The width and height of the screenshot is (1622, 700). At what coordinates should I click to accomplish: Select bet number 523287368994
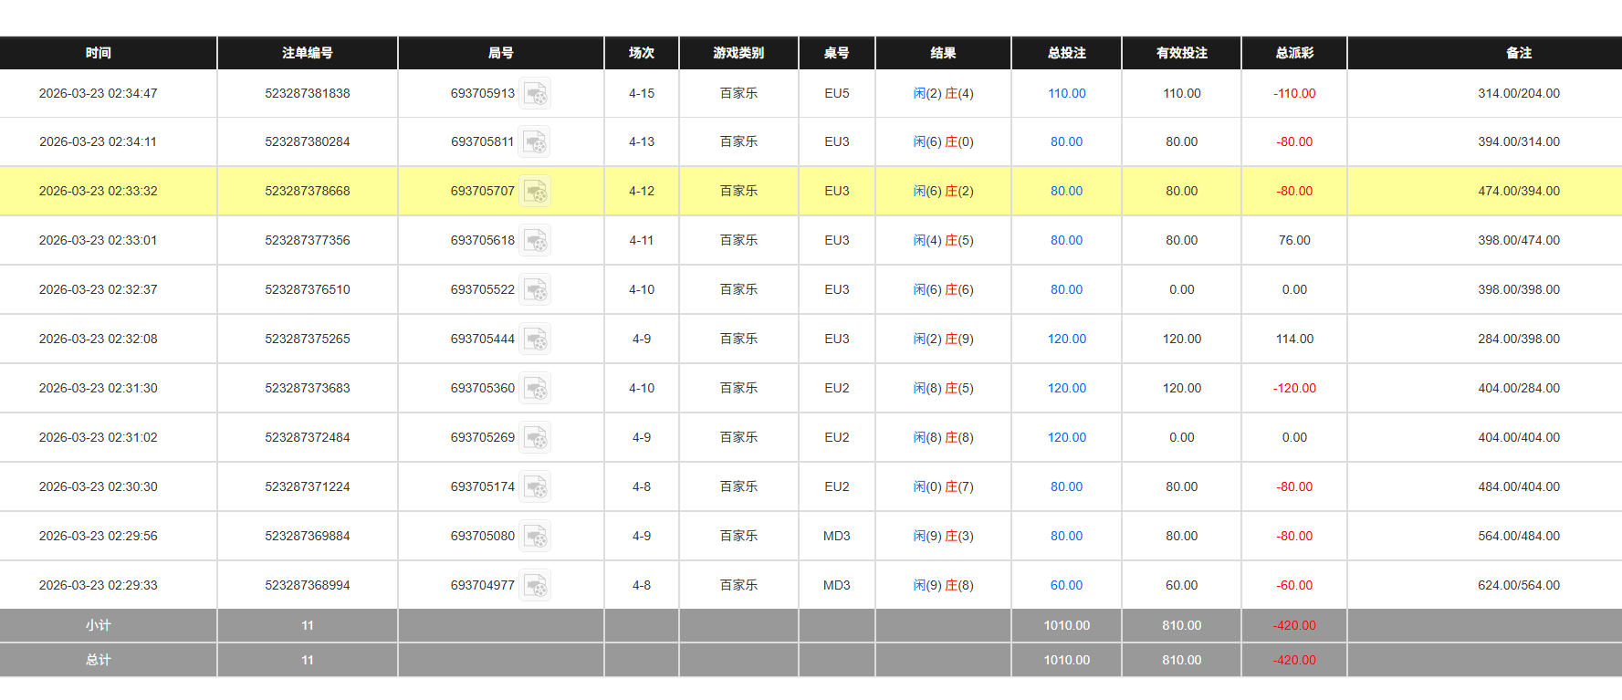click(308, 585)
